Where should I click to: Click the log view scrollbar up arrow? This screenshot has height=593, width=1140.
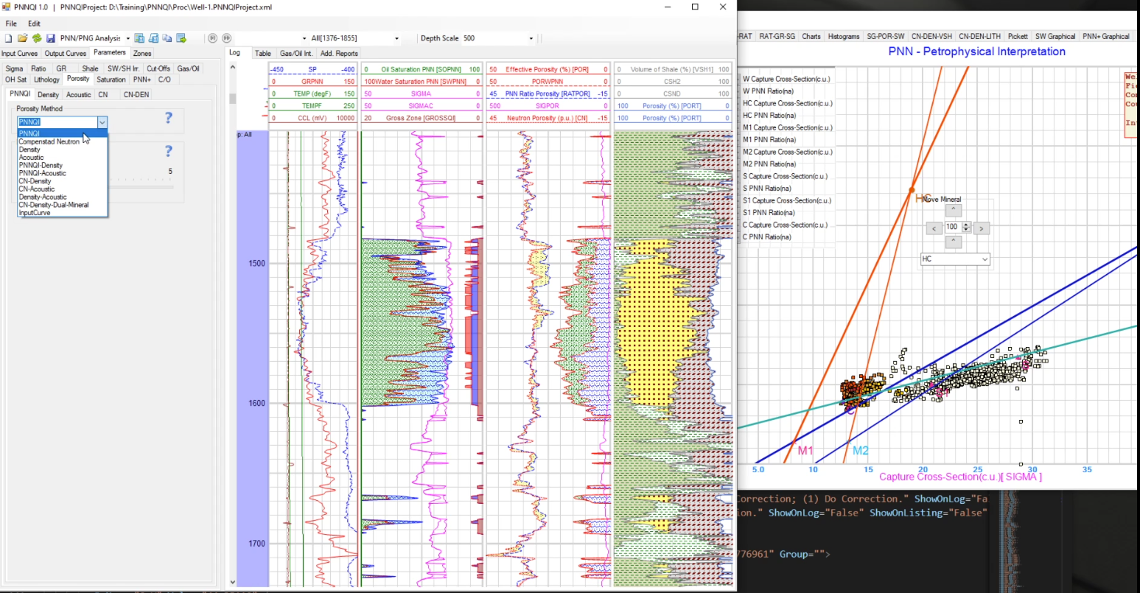pyautogui.click(x=233, y=66)
